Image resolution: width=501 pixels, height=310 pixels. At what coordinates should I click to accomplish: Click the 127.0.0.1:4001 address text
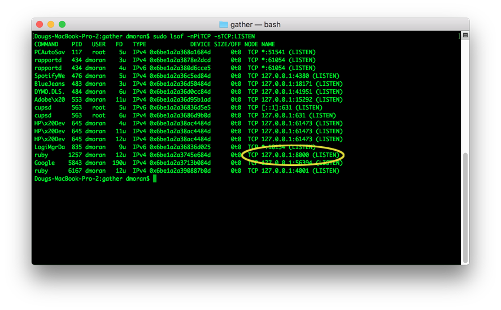point(285,171)
